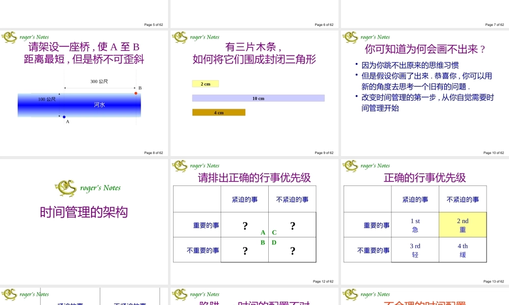Click '不紧迫的事' header on the question-mark table
The height and width of the screenshot is (305, 509).
pos(292,200)
